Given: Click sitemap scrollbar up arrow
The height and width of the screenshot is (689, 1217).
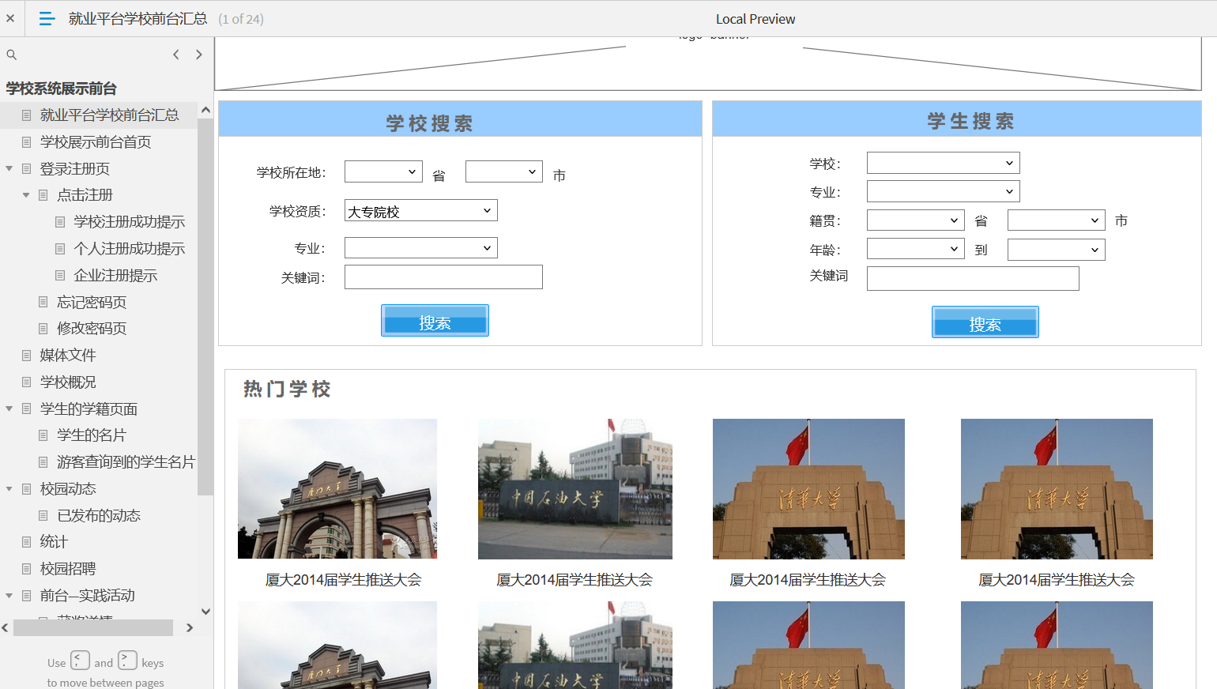Looking at the screenshot, I should point(205,110).
